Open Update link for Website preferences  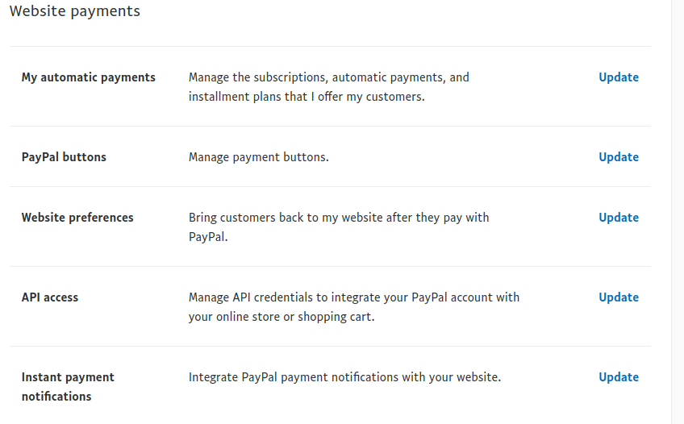618,218
